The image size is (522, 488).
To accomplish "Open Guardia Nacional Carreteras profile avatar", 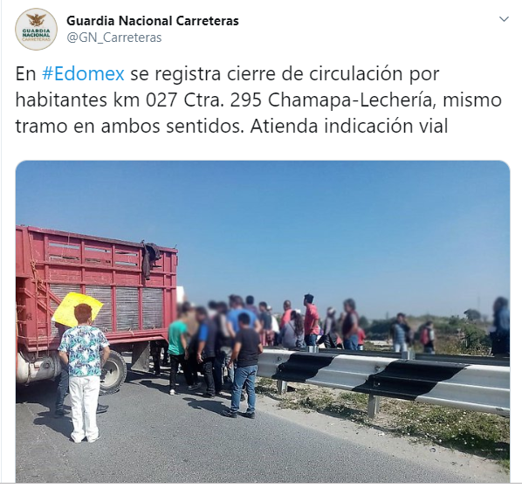I will (x=36, y=30).
